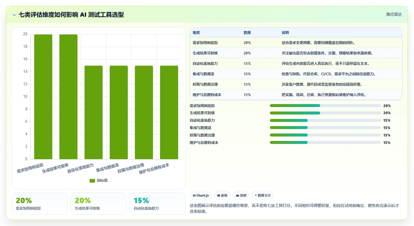Click the 权限与数据治理 bar in chart
The image size is (414, 226).
tap(144, 112)
